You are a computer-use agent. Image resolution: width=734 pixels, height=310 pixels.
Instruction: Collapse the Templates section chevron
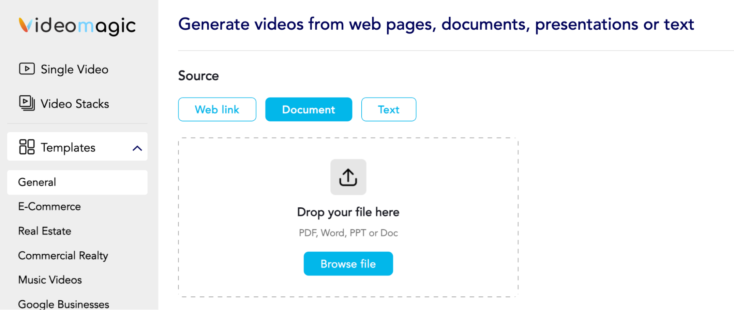tap(137, 148)
